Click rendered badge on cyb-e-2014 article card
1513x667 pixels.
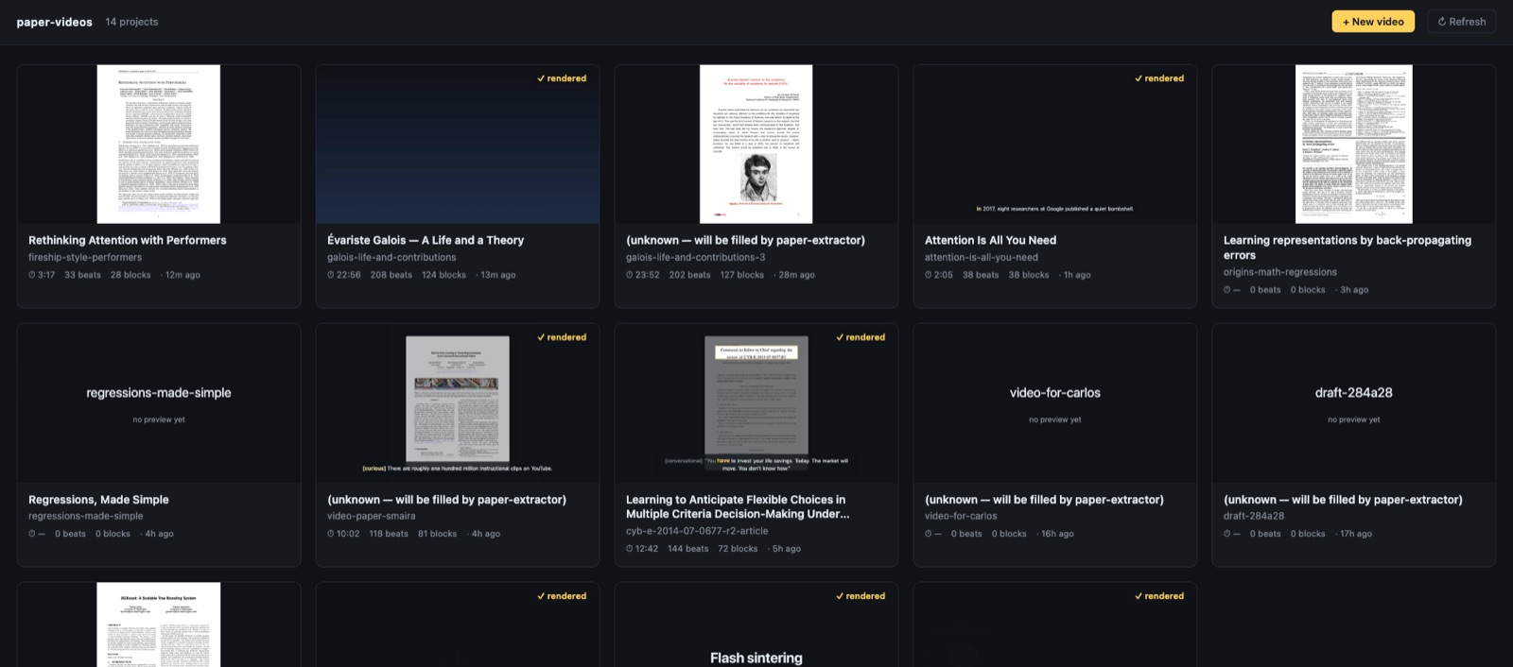pyautogui.click(x=861, y=337)
